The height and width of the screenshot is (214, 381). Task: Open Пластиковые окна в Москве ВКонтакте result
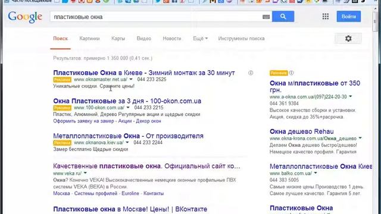tap(130, 209)
